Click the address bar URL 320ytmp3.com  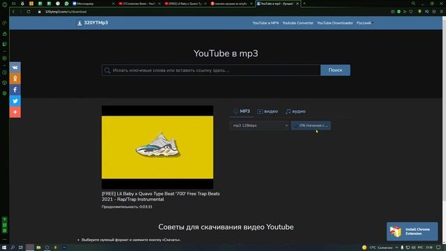(66, 12)
